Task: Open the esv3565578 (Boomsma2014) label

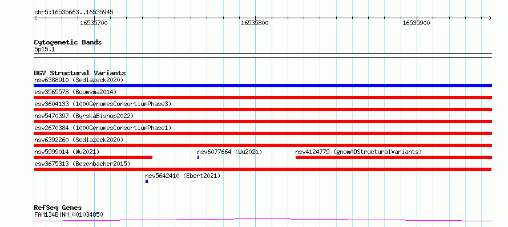Action: point(75,92)
